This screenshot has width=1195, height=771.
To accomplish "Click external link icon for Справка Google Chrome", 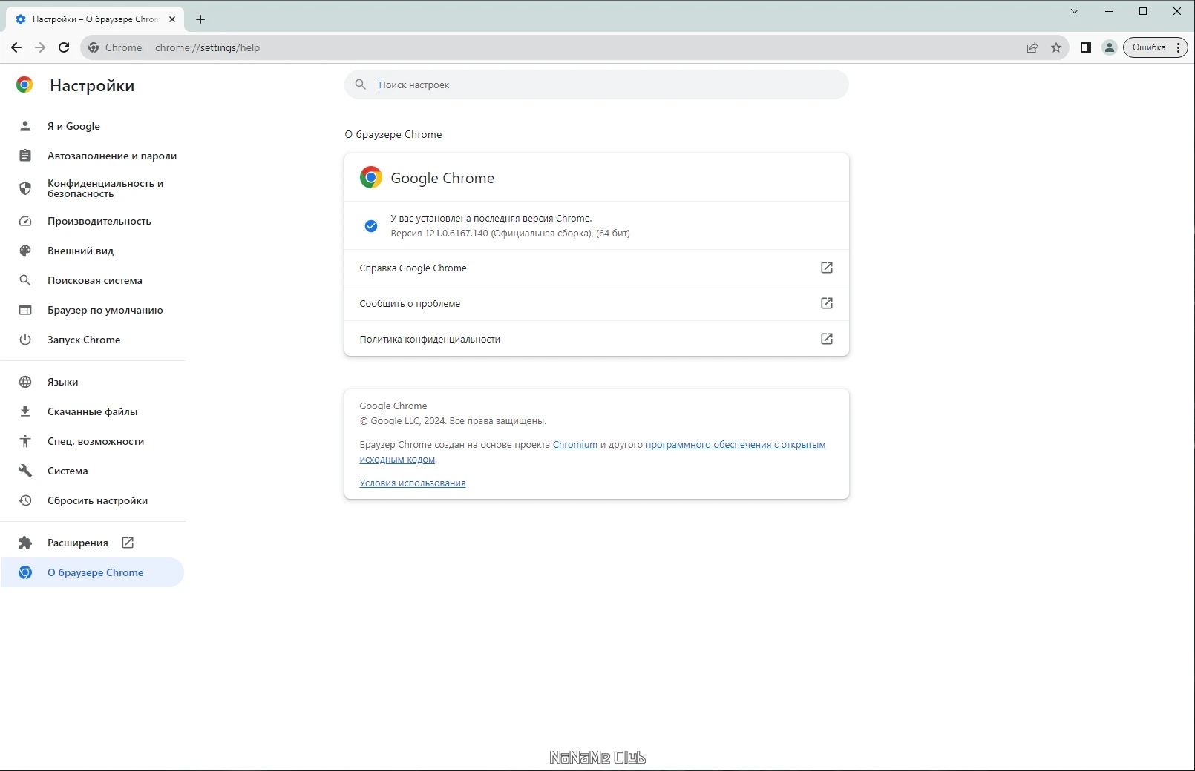I will click(826, 268).
